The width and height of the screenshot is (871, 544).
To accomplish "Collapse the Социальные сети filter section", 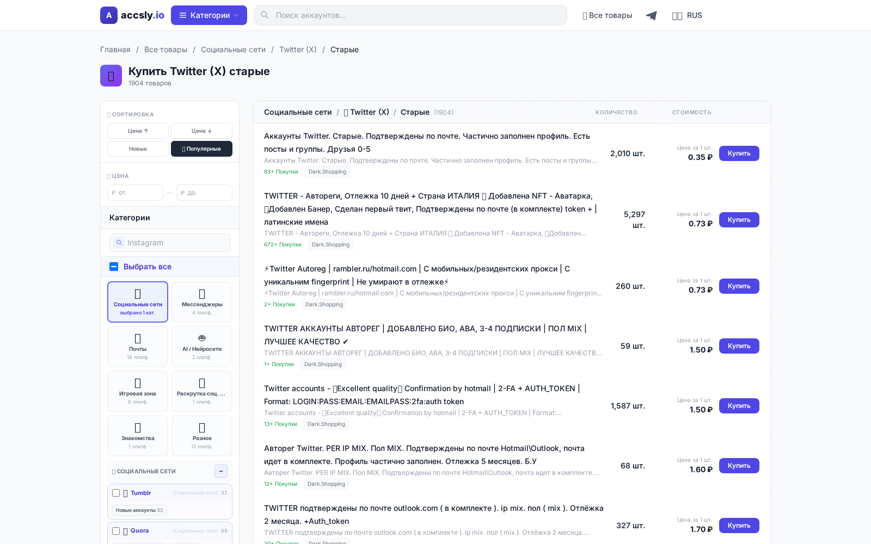I will [x=220, y=471].
